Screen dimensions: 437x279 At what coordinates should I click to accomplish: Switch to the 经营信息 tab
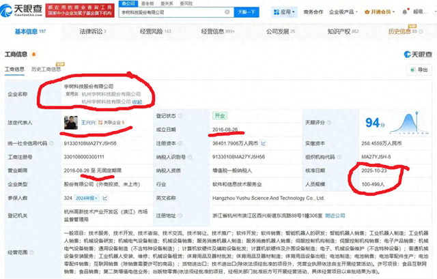[x=218, y=31]
